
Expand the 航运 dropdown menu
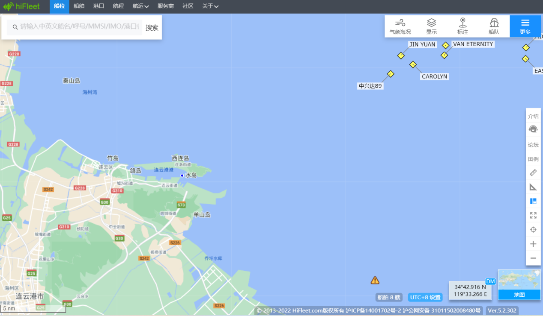[141, 6]
